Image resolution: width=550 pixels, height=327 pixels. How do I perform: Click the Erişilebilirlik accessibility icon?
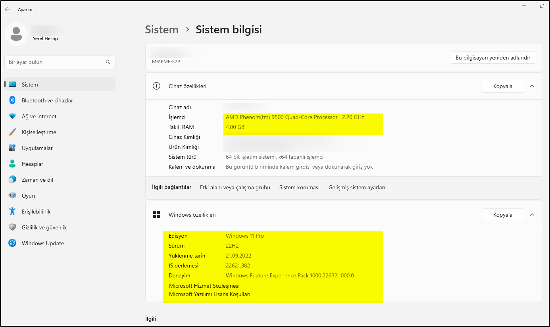pos(12,212)
